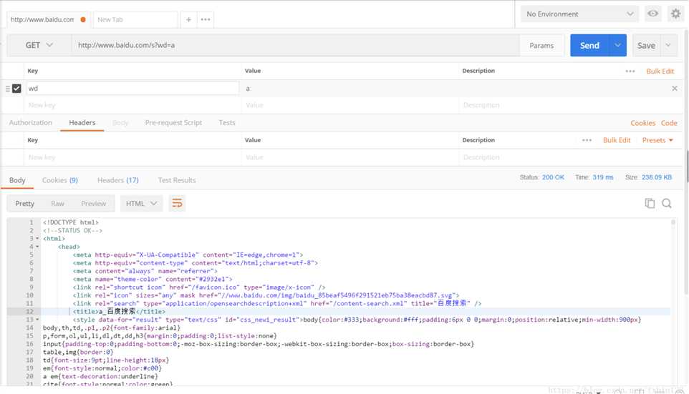Open the Presets dropdown

click(x=657, y=140)
